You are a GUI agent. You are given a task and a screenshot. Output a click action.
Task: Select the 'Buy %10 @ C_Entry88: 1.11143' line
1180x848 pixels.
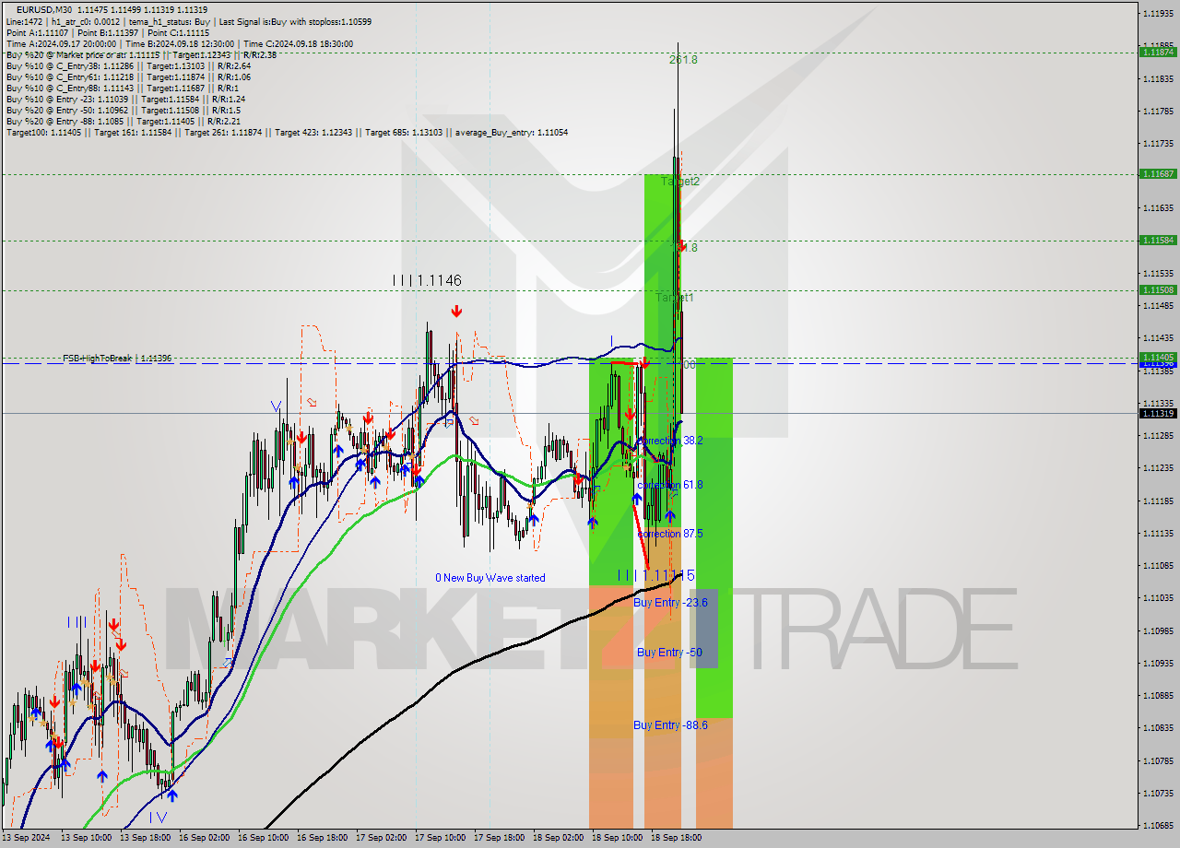124,88
